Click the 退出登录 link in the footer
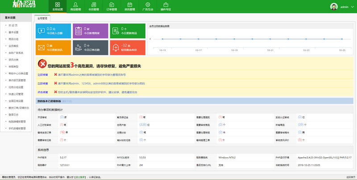 [x=80, y=177]
